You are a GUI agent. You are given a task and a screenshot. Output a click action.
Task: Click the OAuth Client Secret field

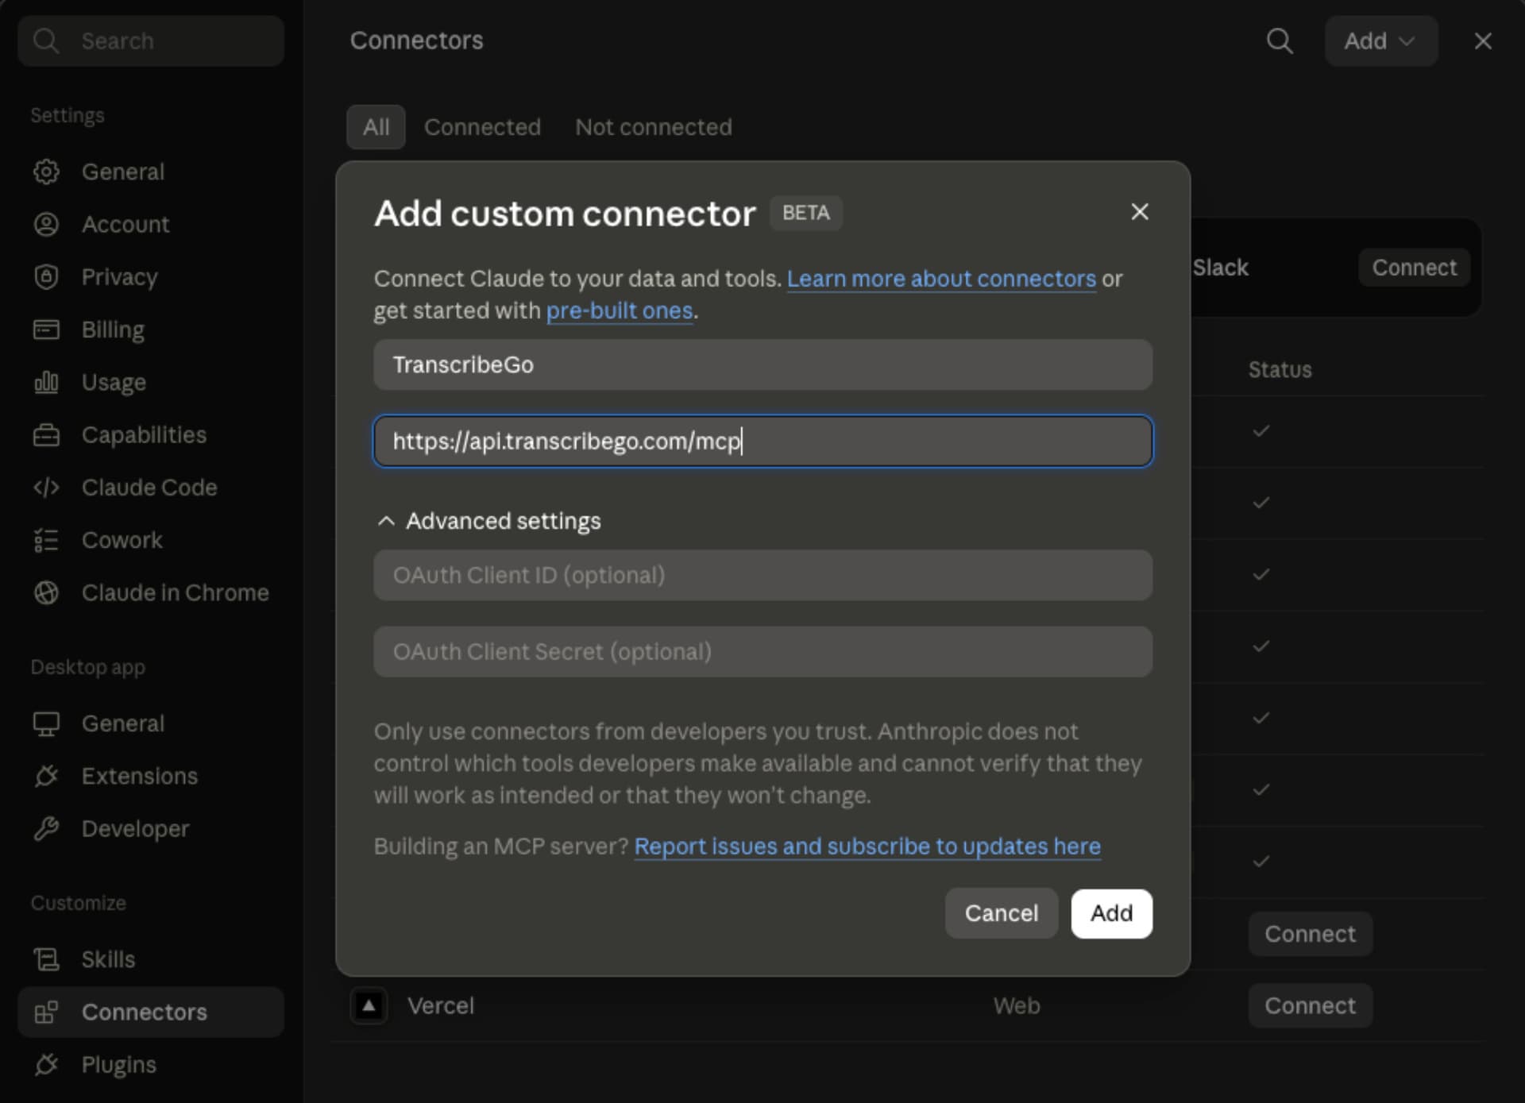tap(762, 651)
